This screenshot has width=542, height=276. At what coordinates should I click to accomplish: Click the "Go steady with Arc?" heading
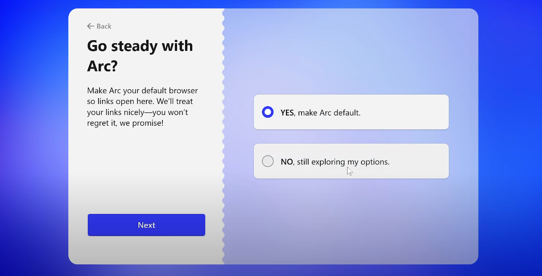(x=140, y=56)
